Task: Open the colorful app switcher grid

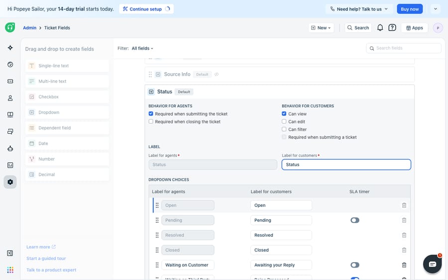Action: (x=10, y=270)
